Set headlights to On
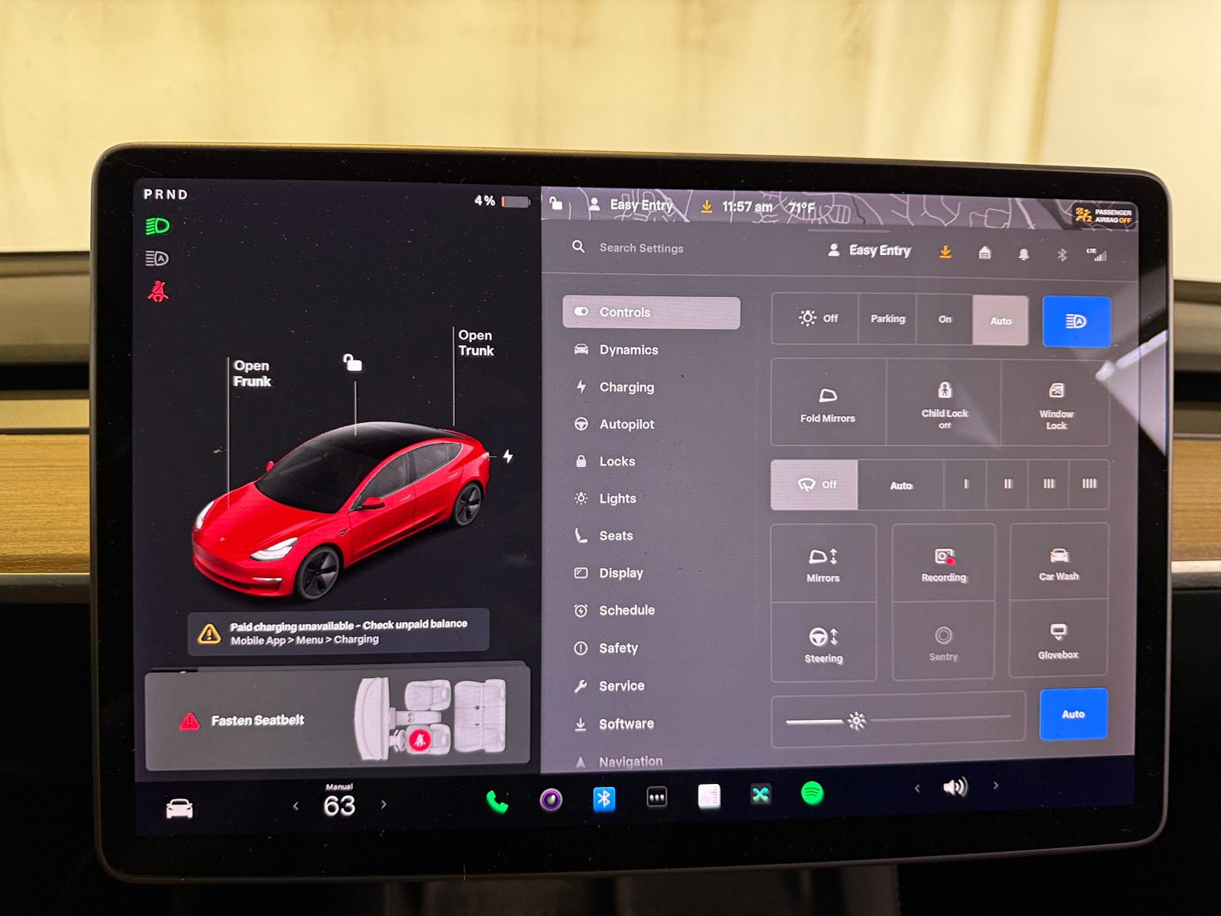Screen dimensions: 1221x916 click(x=945, y=320)
